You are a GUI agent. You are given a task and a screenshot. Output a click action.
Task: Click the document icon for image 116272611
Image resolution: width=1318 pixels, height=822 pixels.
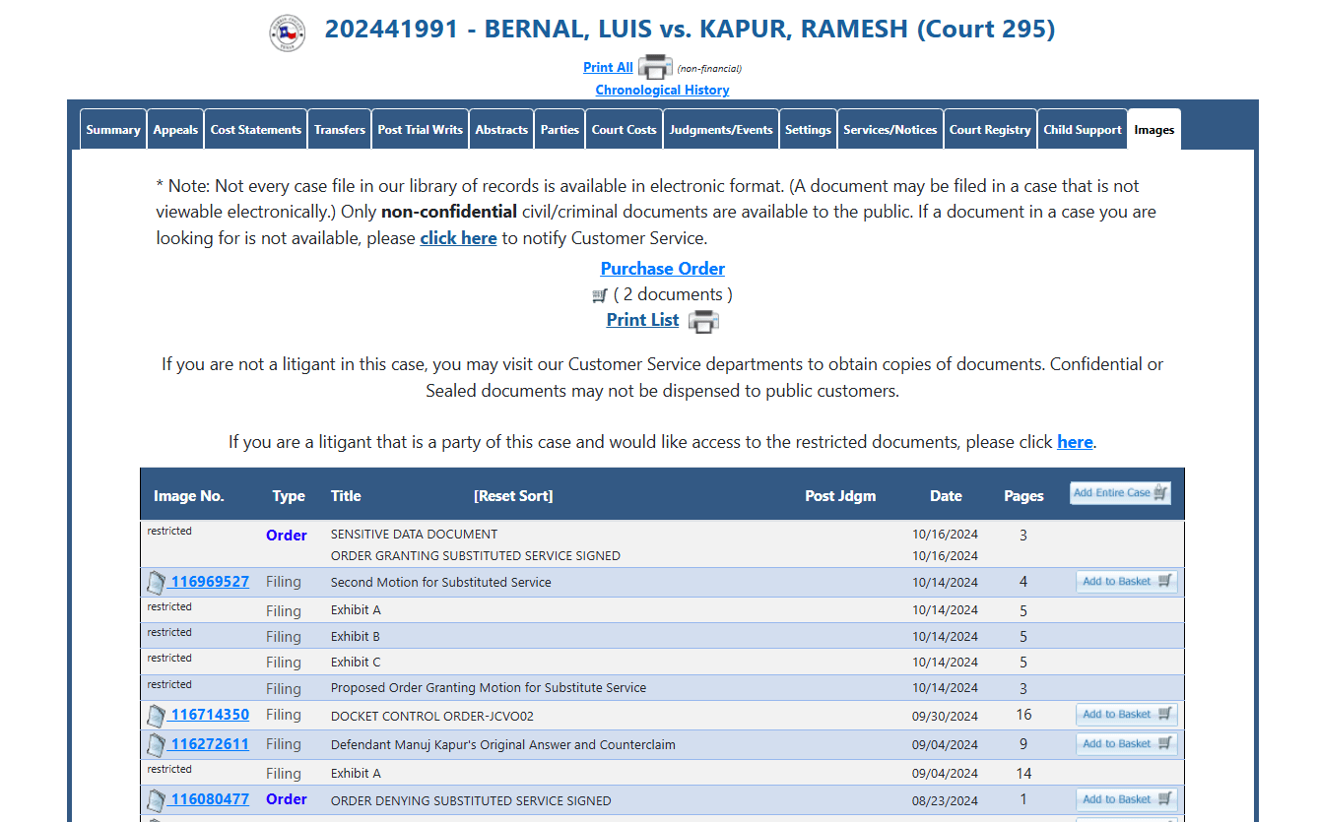(156, 745)
